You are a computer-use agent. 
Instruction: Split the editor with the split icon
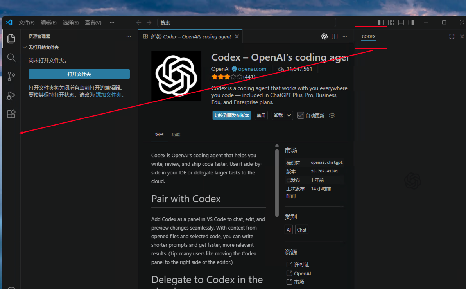(x=335, y=36)
